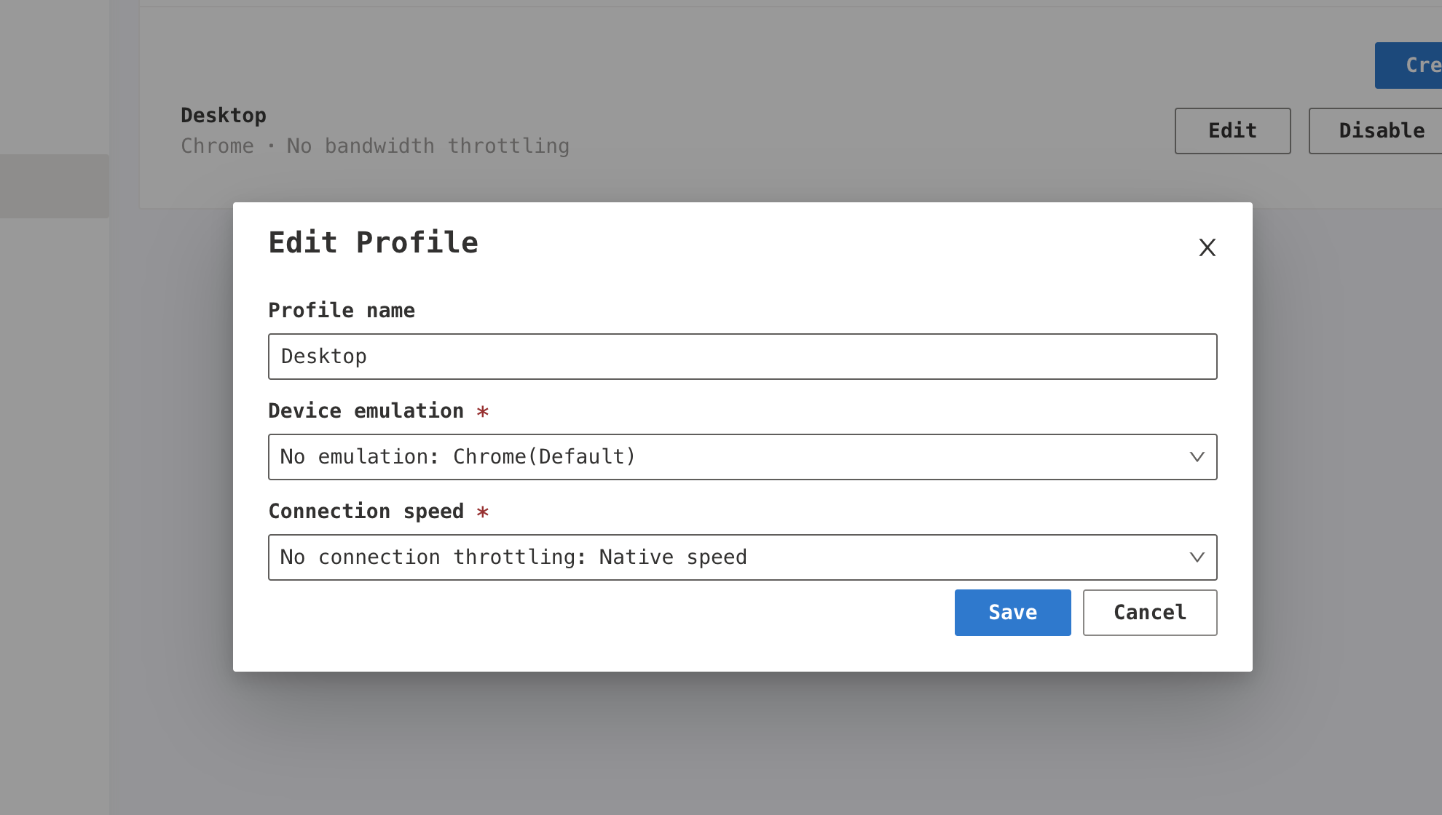Open the Device emulation dropdown

(742, 457)
